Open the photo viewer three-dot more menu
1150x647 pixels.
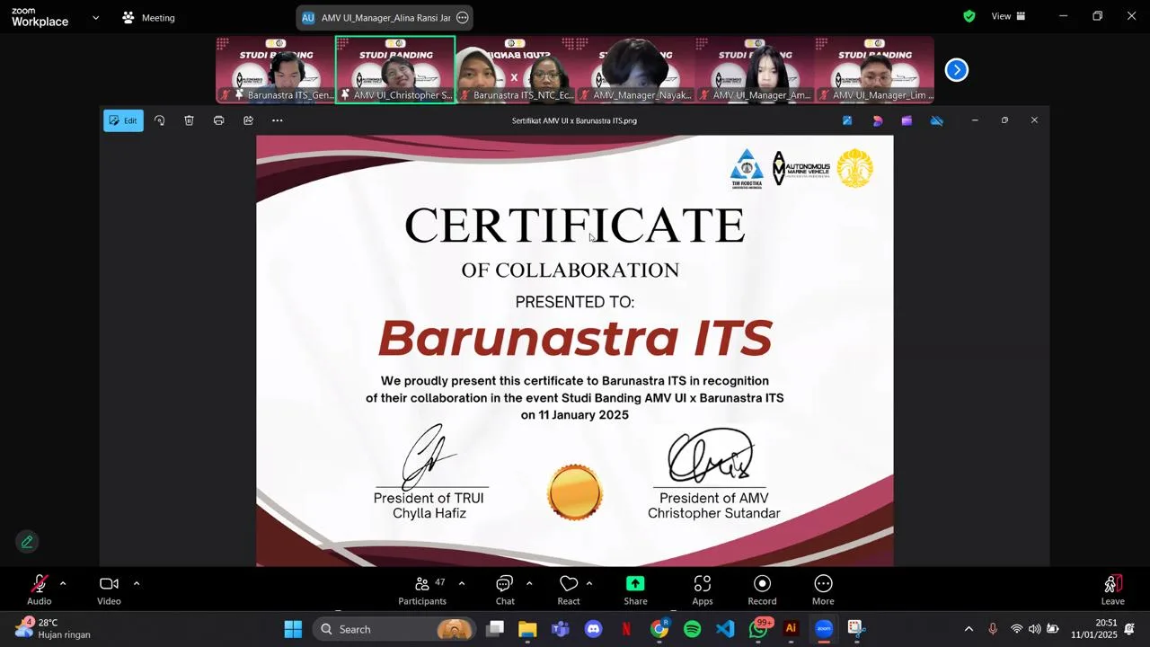coord(278,120)
